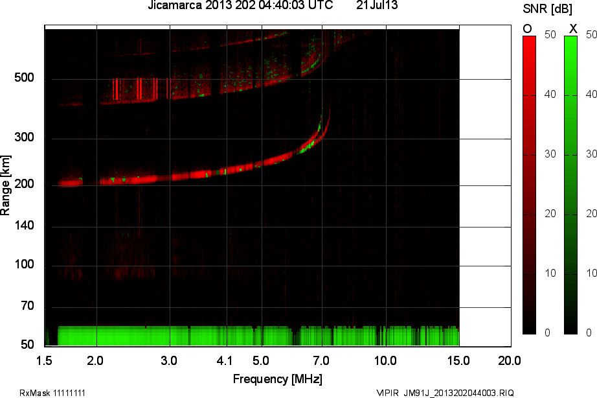Click the red O-mode SNR color bar
597x398 pixels.
(x=529, y=185)
